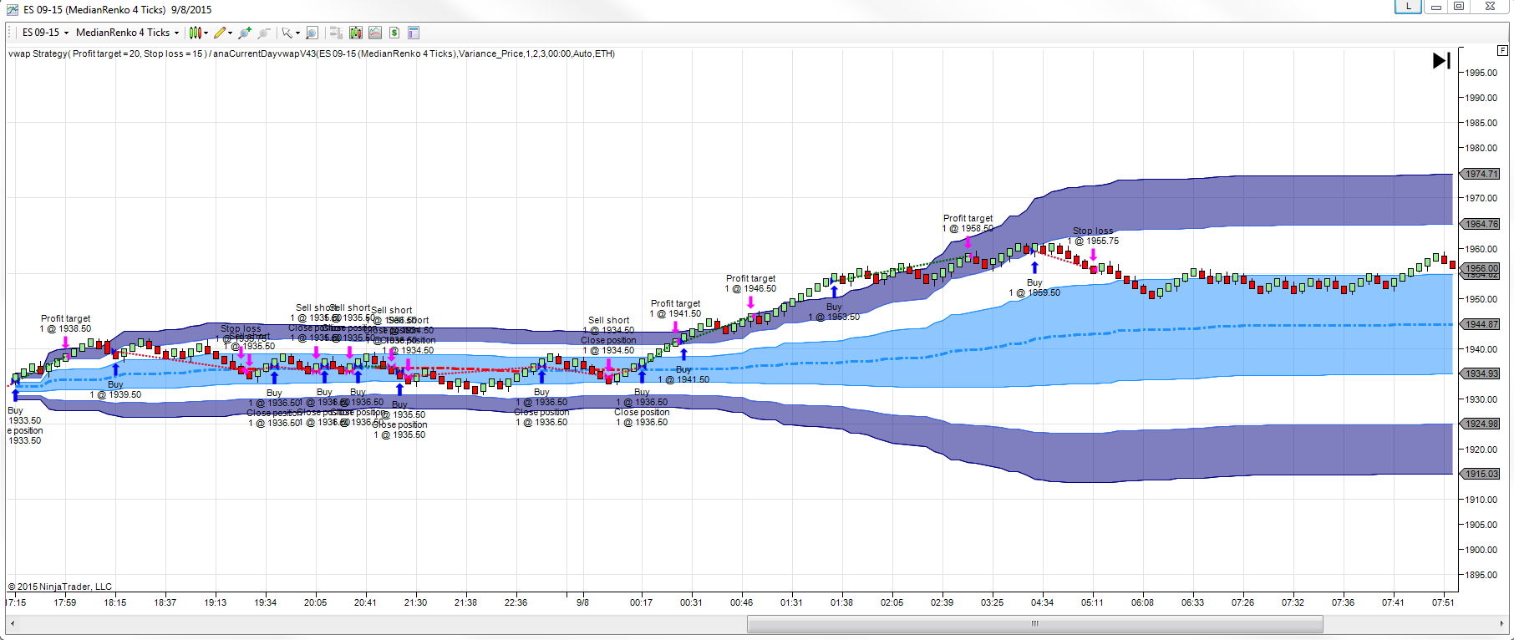This screenshot has width=1514, height=640.
Task: Click the 1915.03 price marker
Action: (x=1481, y=474)
